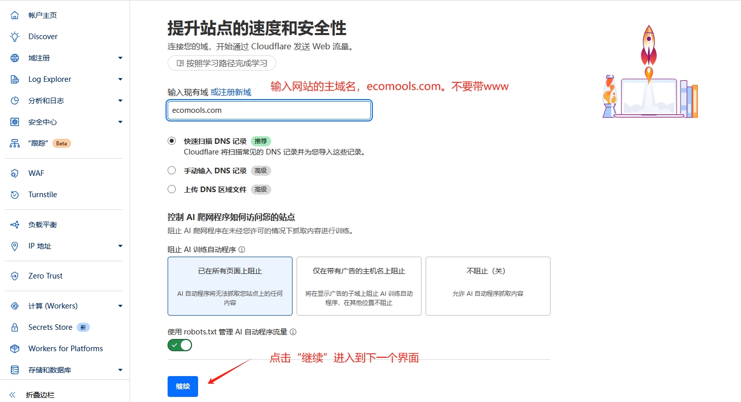Click the Discover lightbulb icon
Image resolution: width=741 pixels, height=402 pixels.
[15, 37]
